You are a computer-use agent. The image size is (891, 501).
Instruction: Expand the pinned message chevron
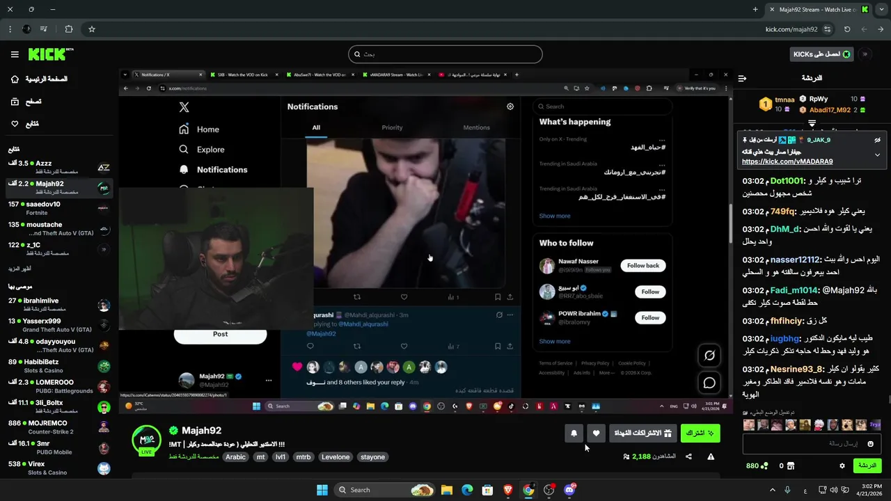point(877,154)
